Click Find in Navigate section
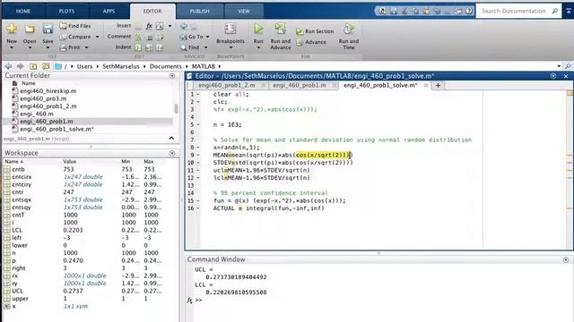 click(x=189, y=47)
